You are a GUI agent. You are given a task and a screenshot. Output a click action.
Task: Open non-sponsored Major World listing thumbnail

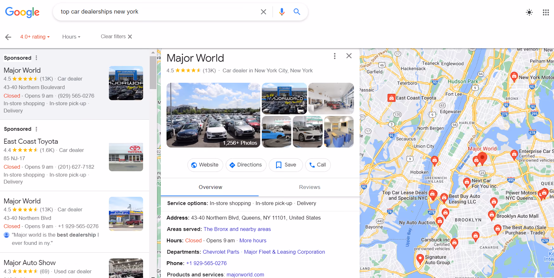[x=126, y=214]
